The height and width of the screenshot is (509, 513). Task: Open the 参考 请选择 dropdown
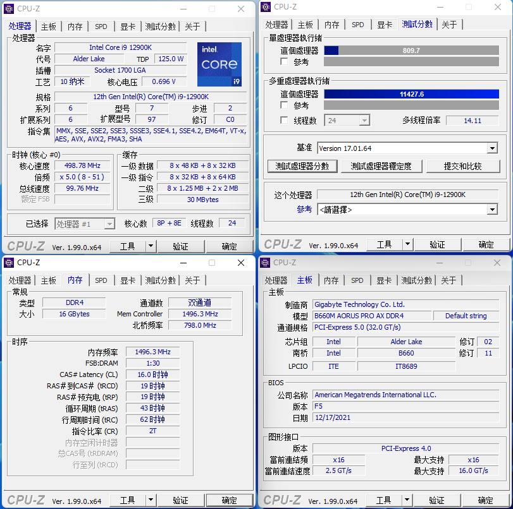(492, 208)
